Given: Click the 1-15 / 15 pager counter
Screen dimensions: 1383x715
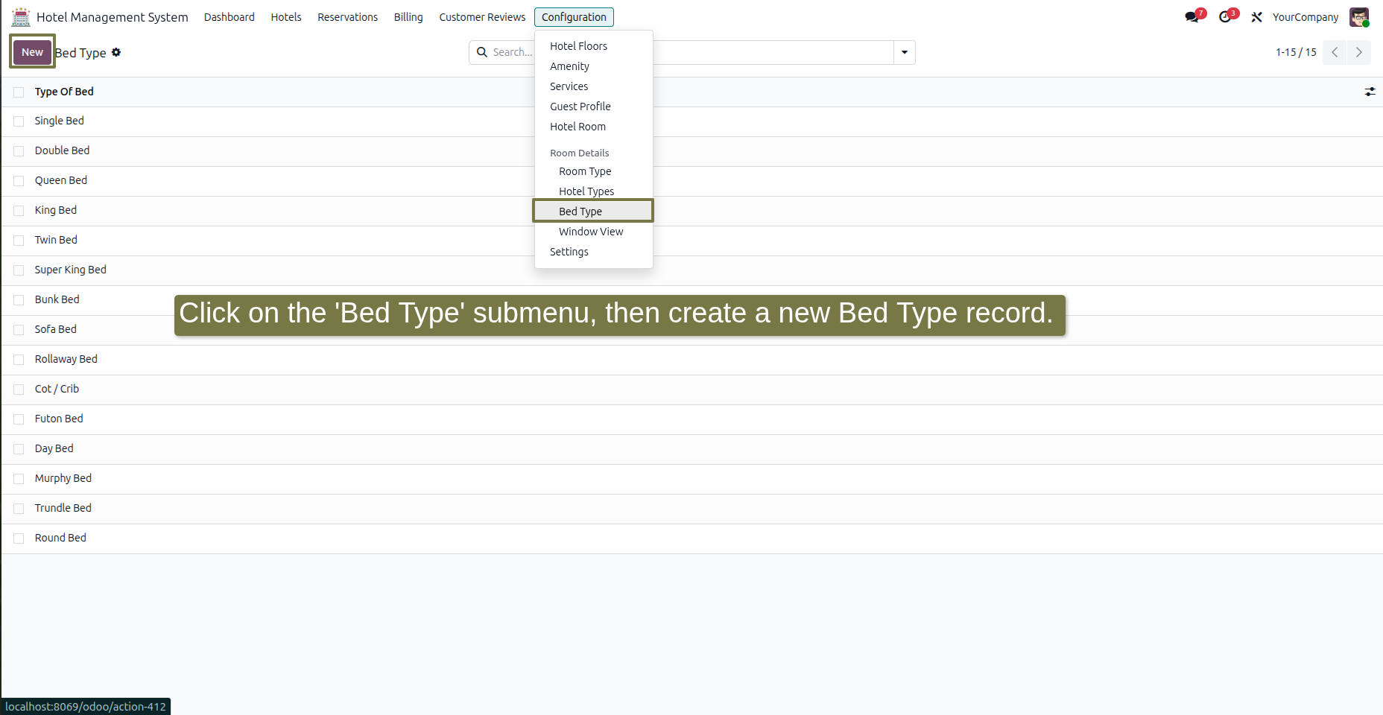Looking at the screenshot, I should [x=1296, y=52].
